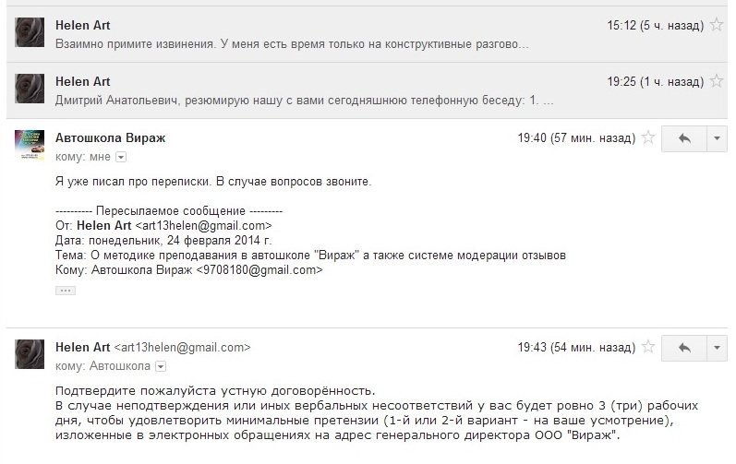Click the Автошкола Вираж sender avatar
The image size is (736, 464).
click(x=30, y=145)
